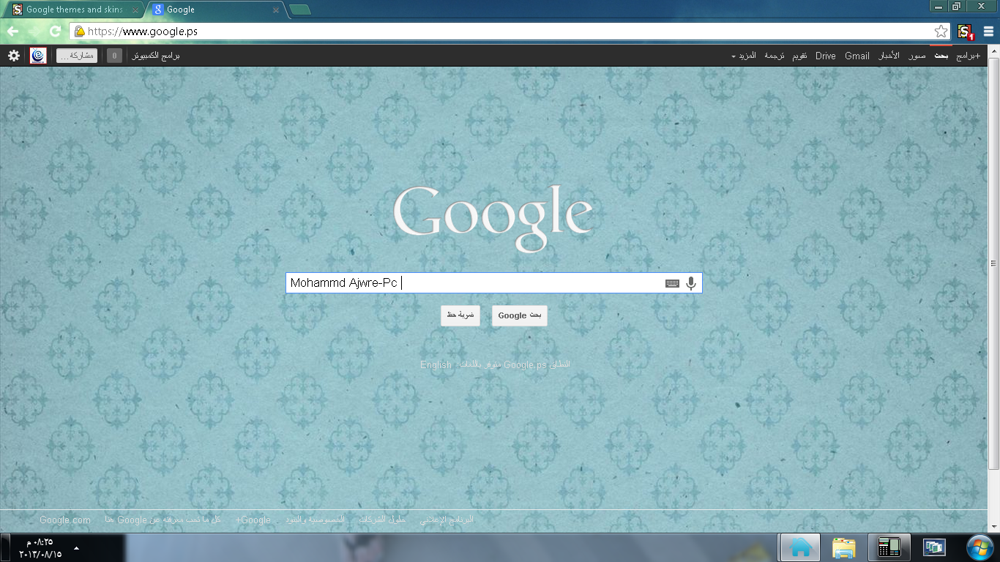Open +برامج in the top bar

968,56
